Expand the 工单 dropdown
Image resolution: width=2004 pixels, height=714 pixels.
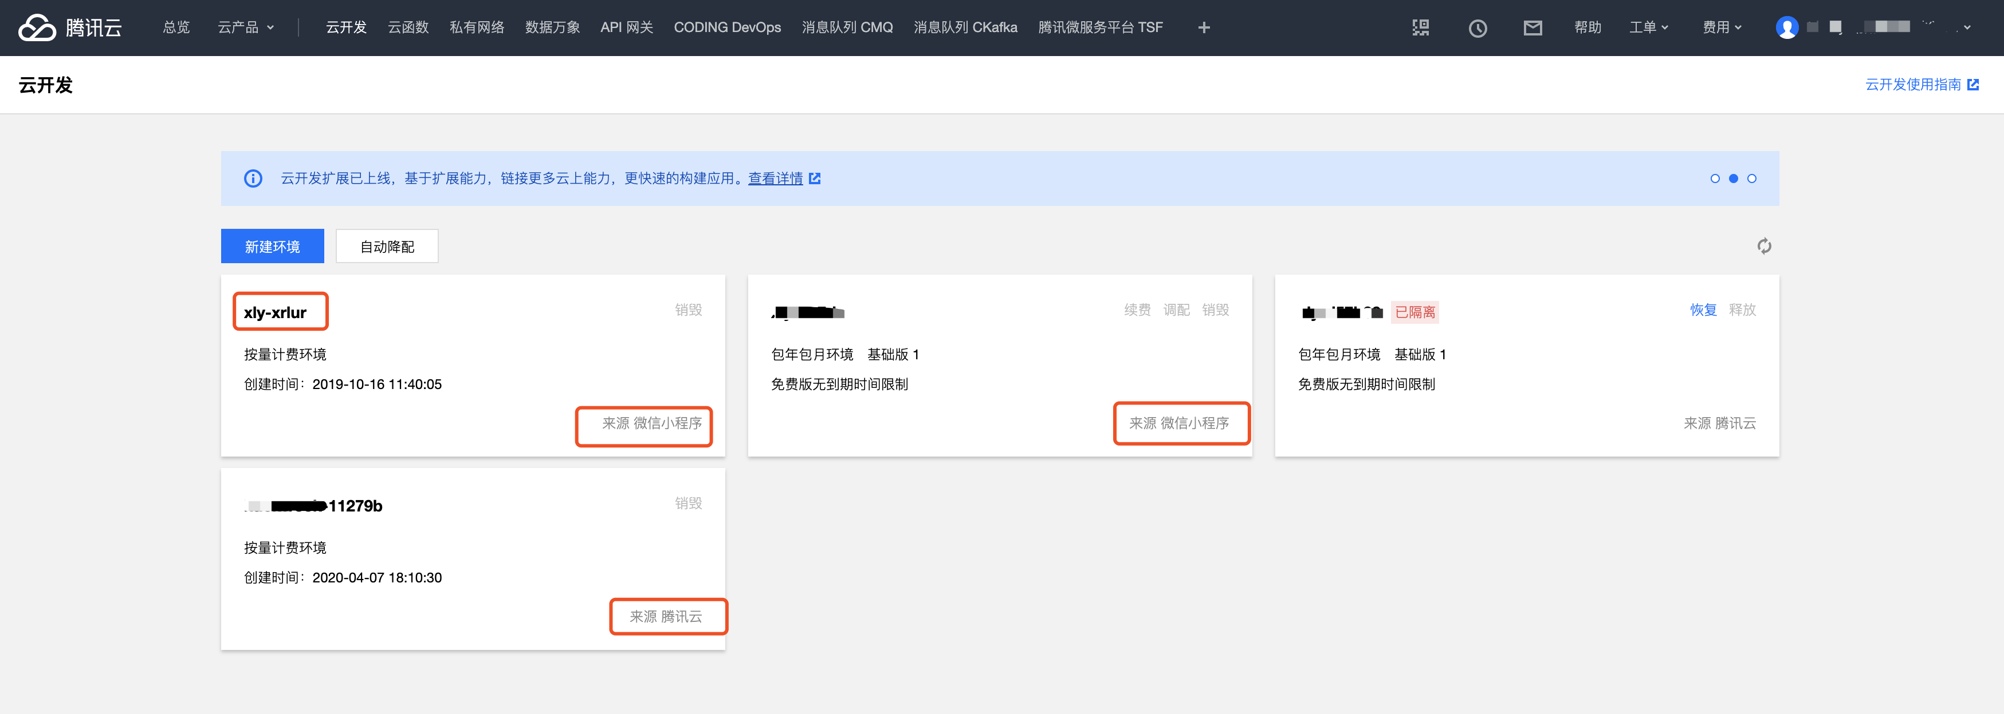pos(1648,28)
